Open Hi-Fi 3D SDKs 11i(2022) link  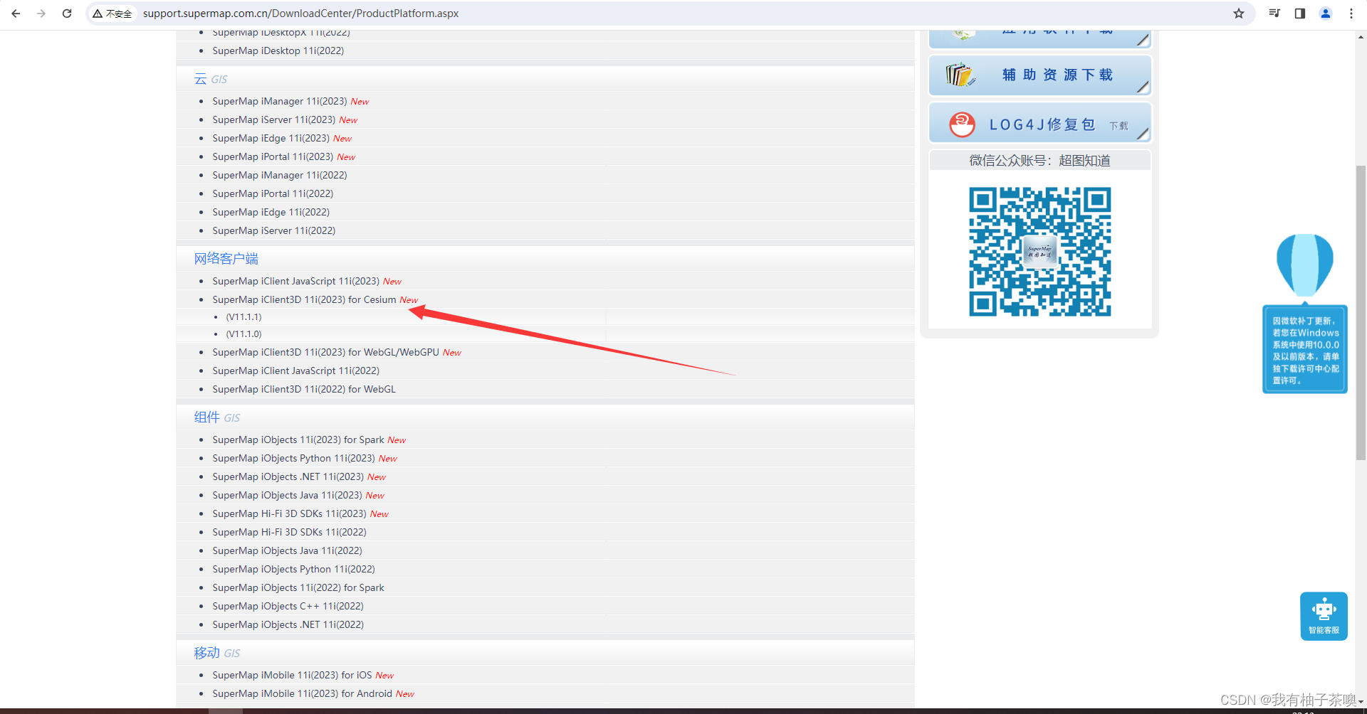[x=289, y=532]
